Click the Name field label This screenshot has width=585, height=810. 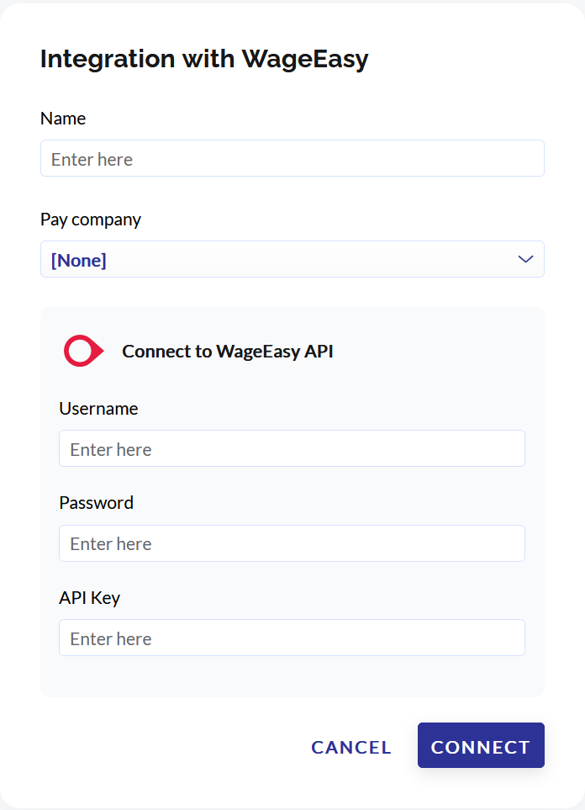[63, 119]
